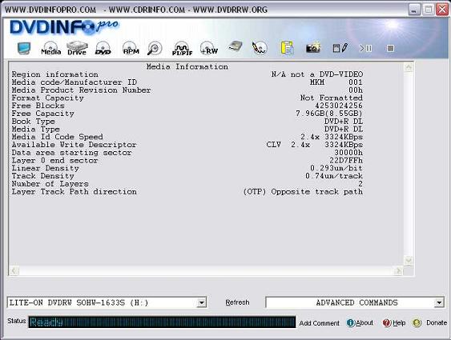Click the blue About info icon

pyautogui.click(x=351, y=323)
